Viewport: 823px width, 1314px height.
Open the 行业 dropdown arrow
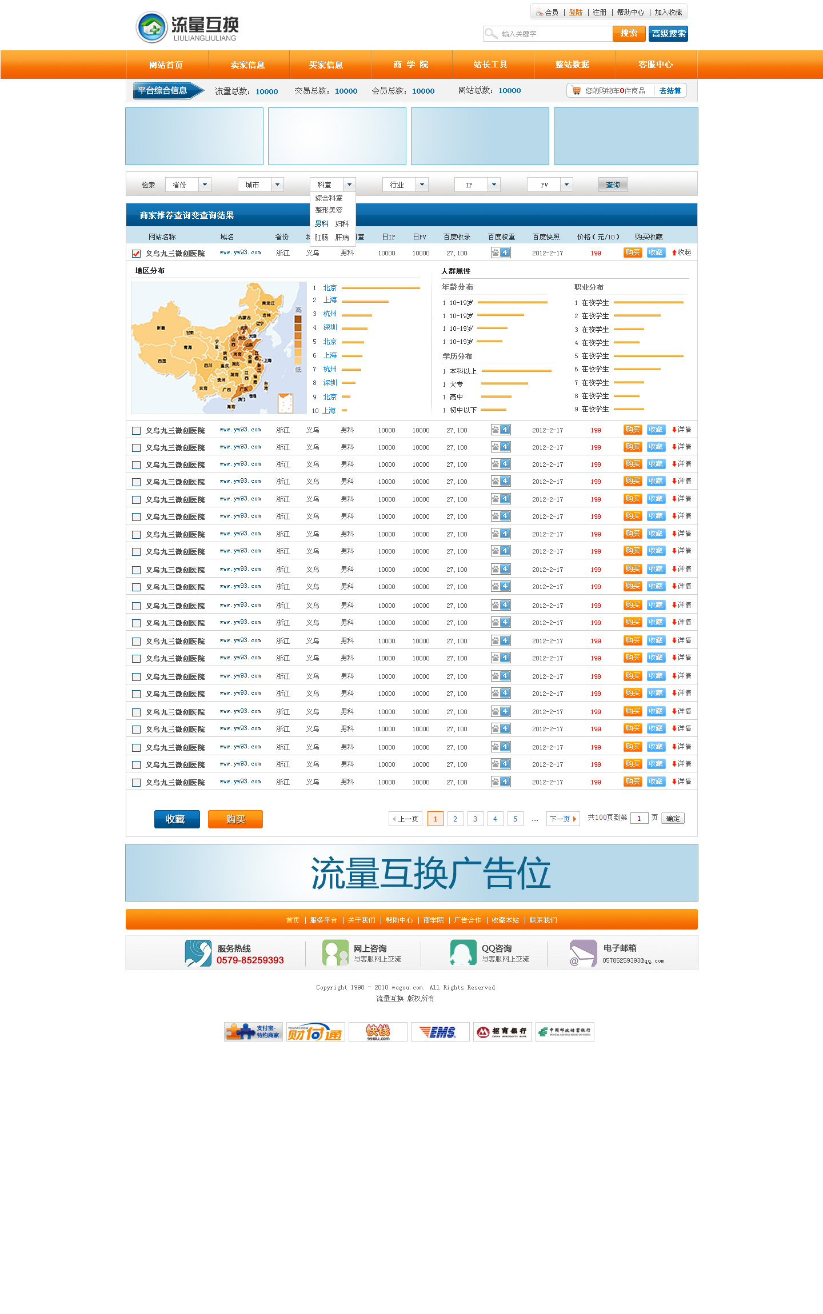point(422,185)
